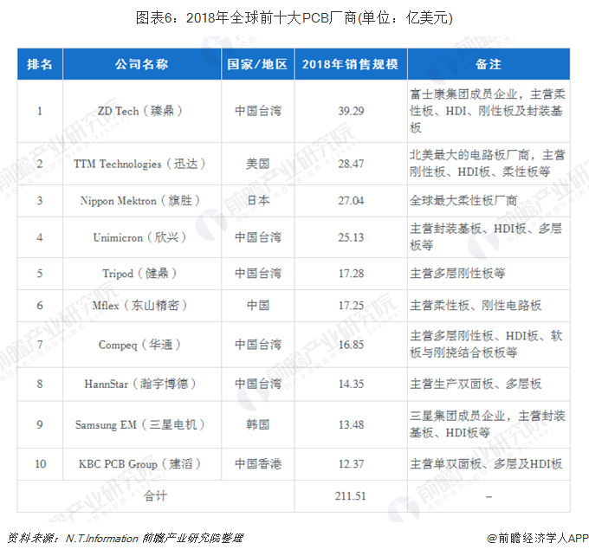The image size is (589, 556).
Task: Click the '韩国' region cell
Action: point(258,424)
